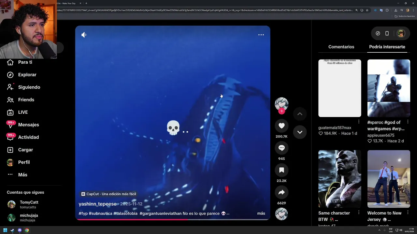Show hidden system tray icons
This screenshot has height=234, width=417.
[x=379, y=230]
